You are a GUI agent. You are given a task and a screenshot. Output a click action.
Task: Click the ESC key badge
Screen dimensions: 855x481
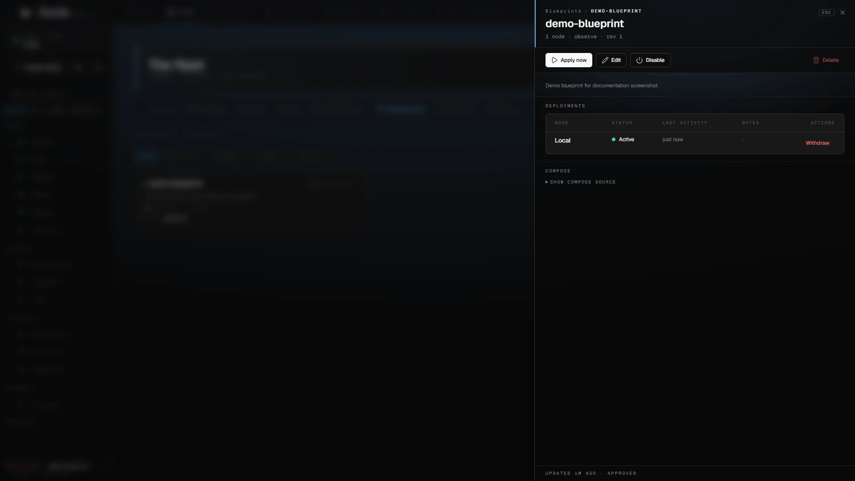[x=826, y=12]
